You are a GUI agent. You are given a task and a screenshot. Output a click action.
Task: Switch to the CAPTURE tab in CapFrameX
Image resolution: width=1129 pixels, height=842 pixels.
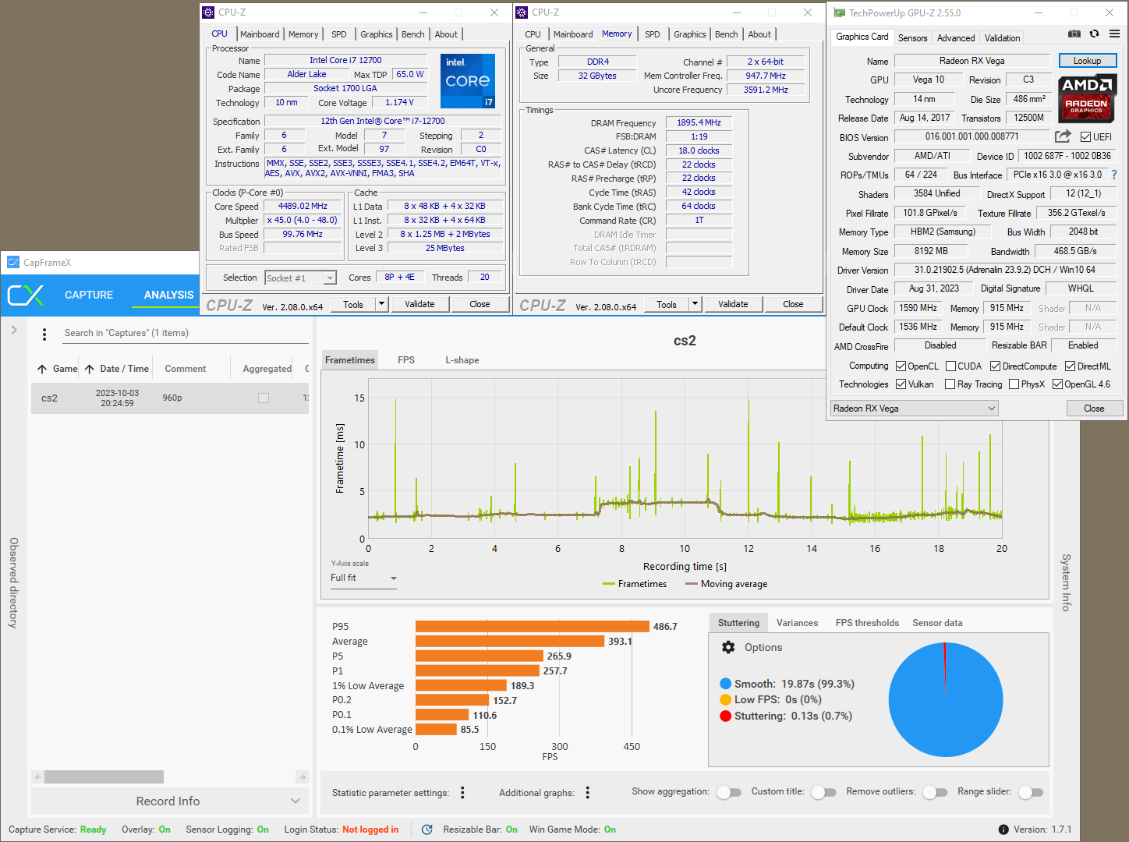89,295
